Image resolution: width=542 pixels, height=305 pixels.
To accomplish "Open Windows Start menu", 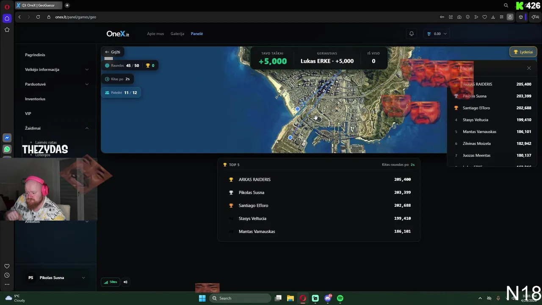I will pos(202,298).
